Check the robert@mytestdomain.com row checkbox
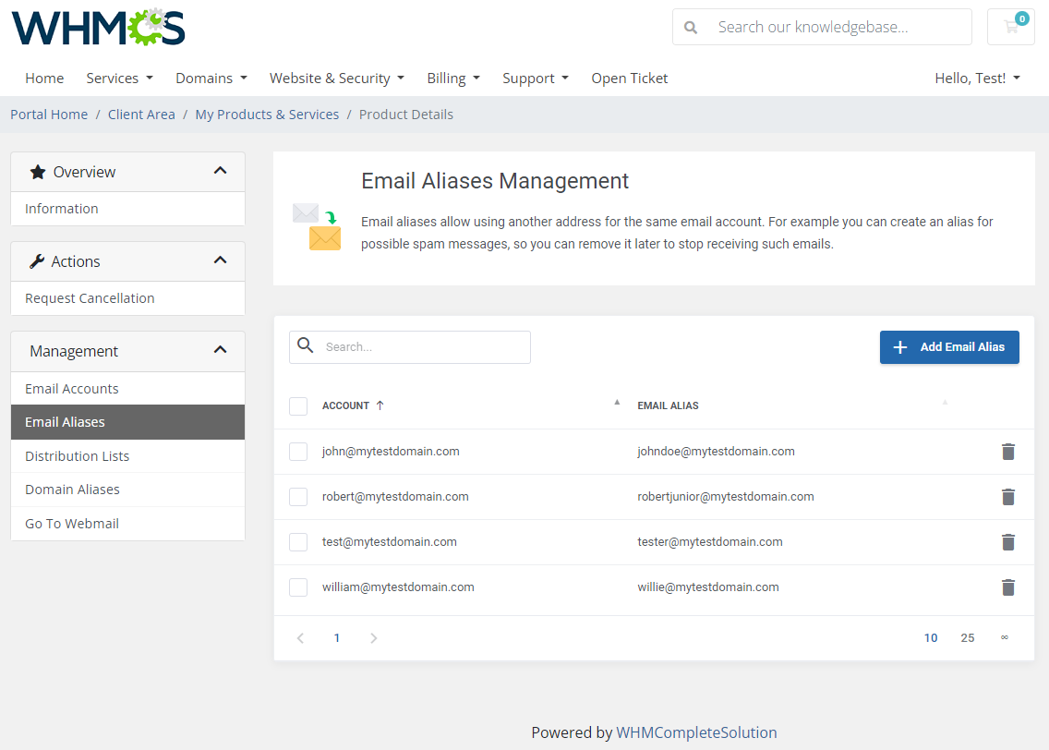 298,496
